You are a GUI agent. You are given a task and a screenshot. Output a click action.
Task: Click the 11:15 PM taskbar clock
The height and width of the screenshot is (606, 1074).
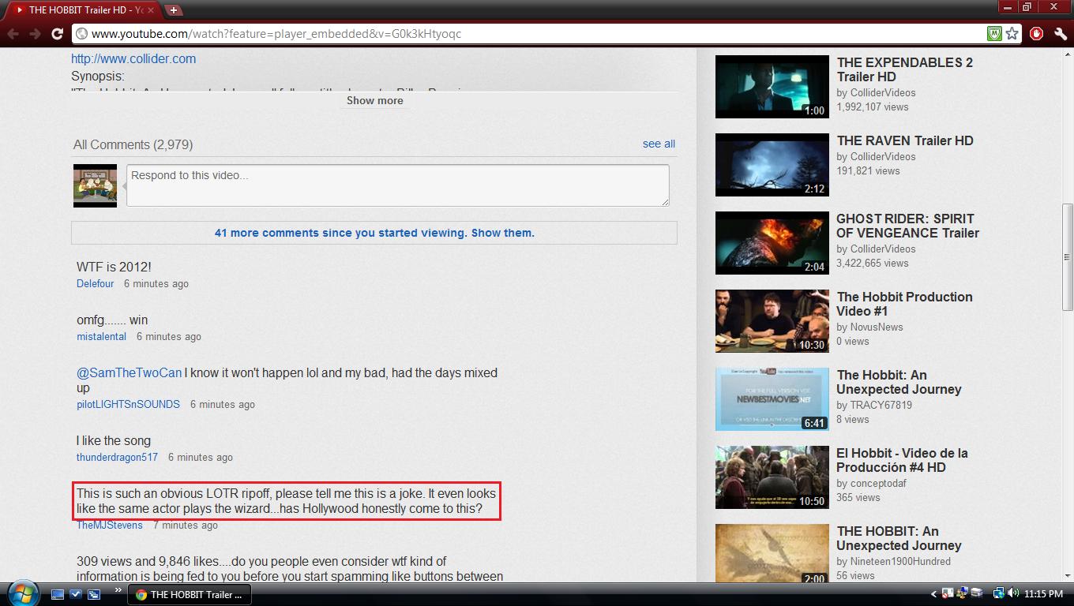pyautogui.click(x=1043, y=594)
